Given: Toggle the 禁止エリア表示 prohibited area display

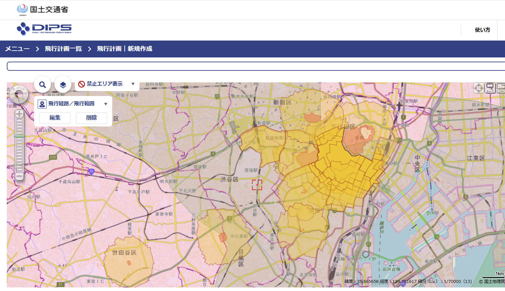Looking at the screenshot, I should [101, 84].
